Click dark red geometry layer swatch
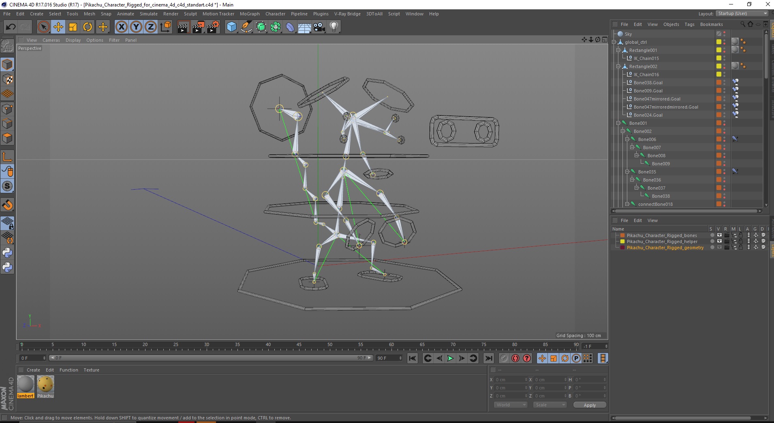 (x=622, y=248)
